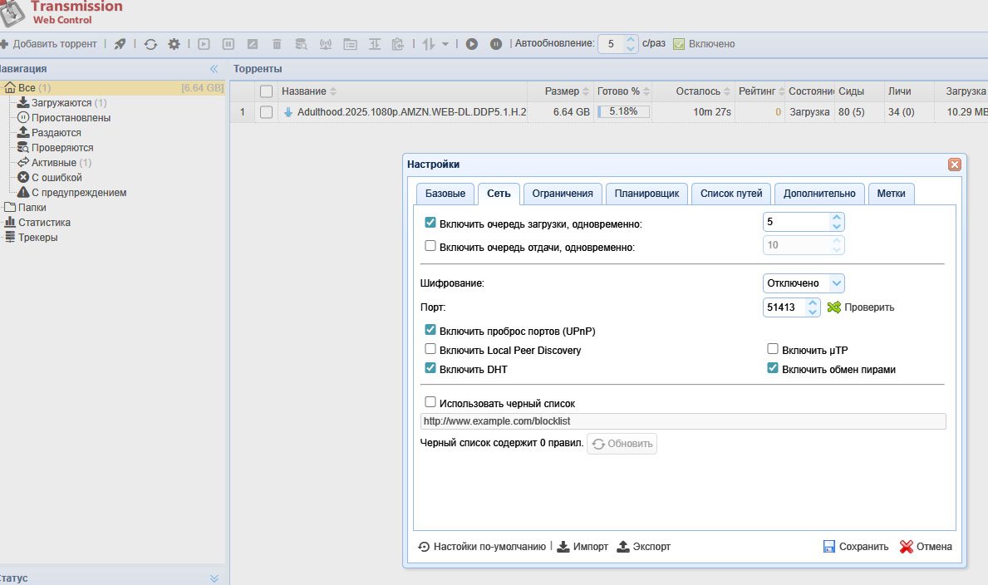Switch to the Ограничения tab
The image size is (988, 585).
pyautogui.click(x=563, y=194)
